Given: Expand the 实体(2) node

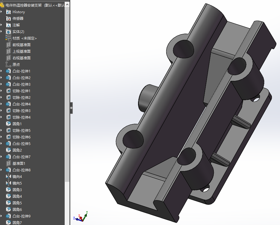Looking at the screenshot, I should tap(1, 31).
